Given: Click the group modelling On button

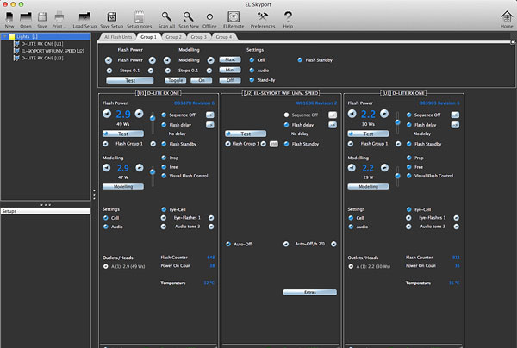Looking at the screenshot, I should (x=201, y=80).
